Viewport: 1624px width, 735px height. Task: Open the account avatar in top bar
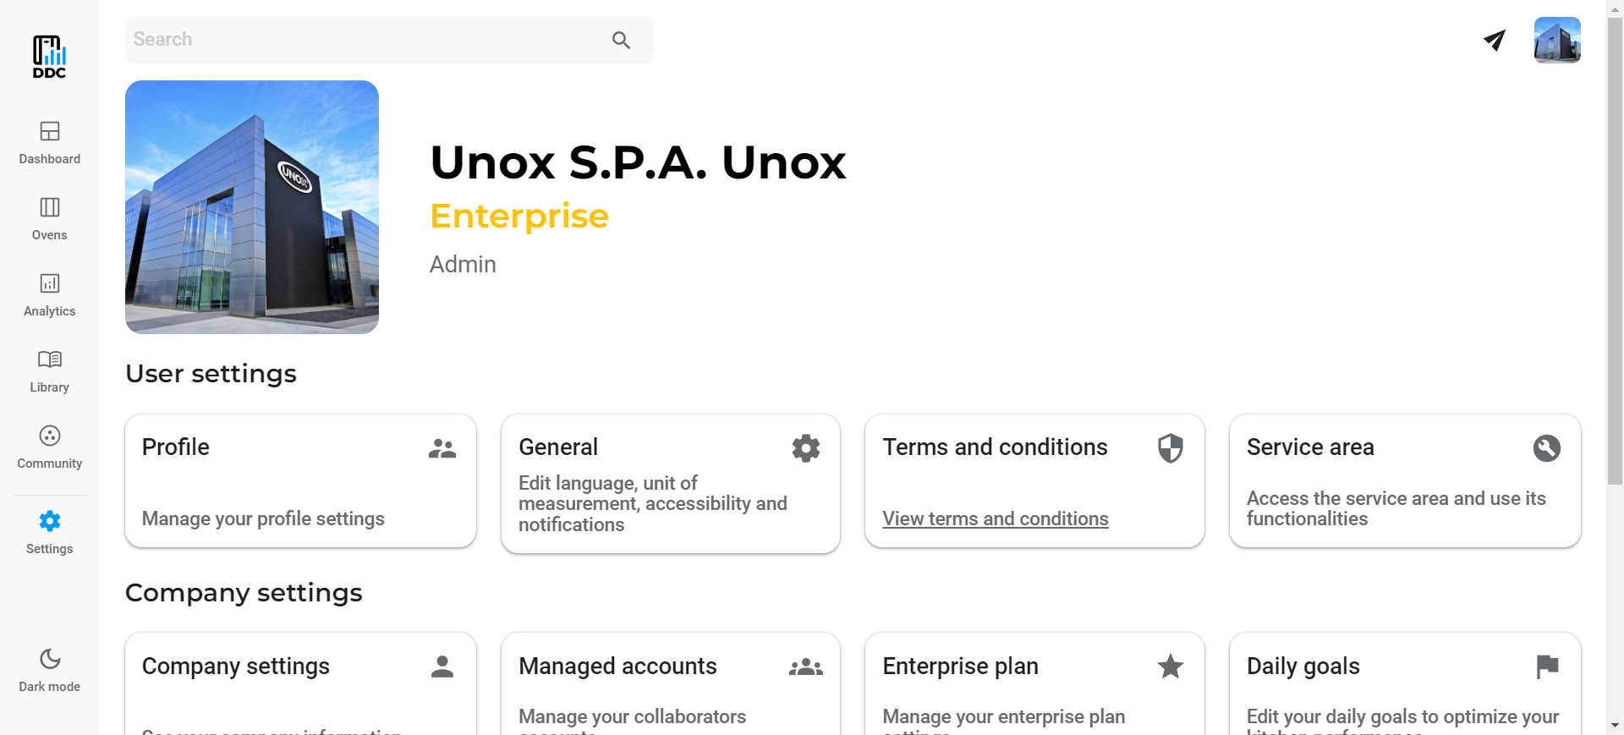click(x=1557, y=40)
